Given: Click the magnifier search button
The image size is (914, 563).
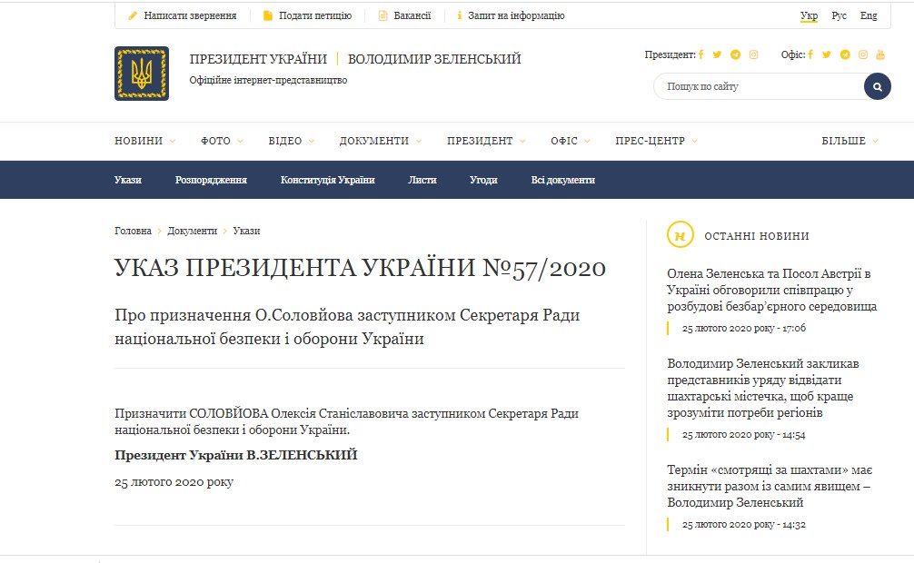Looking at the screenshot, I should [x=877, y=87].
